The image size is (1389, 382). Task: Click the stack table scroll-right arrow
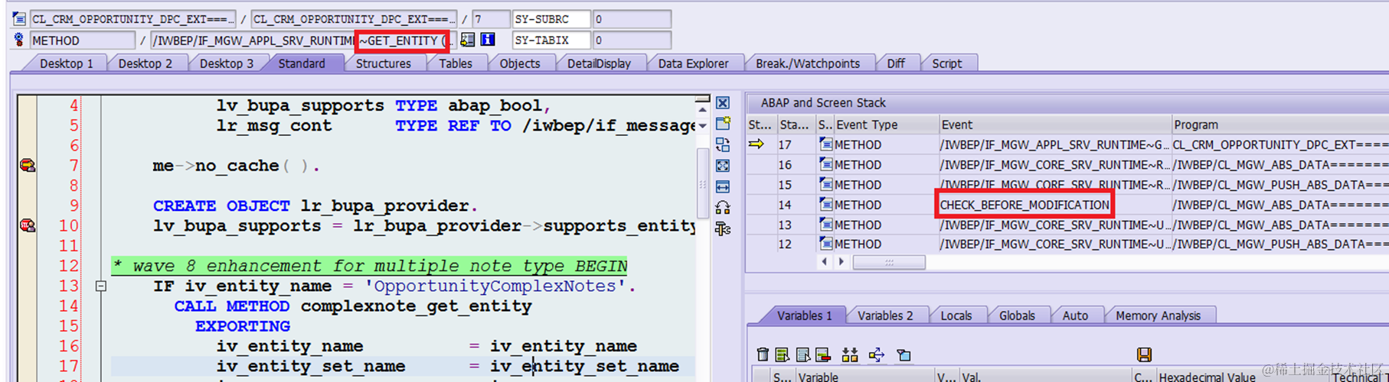coord(842,262)
